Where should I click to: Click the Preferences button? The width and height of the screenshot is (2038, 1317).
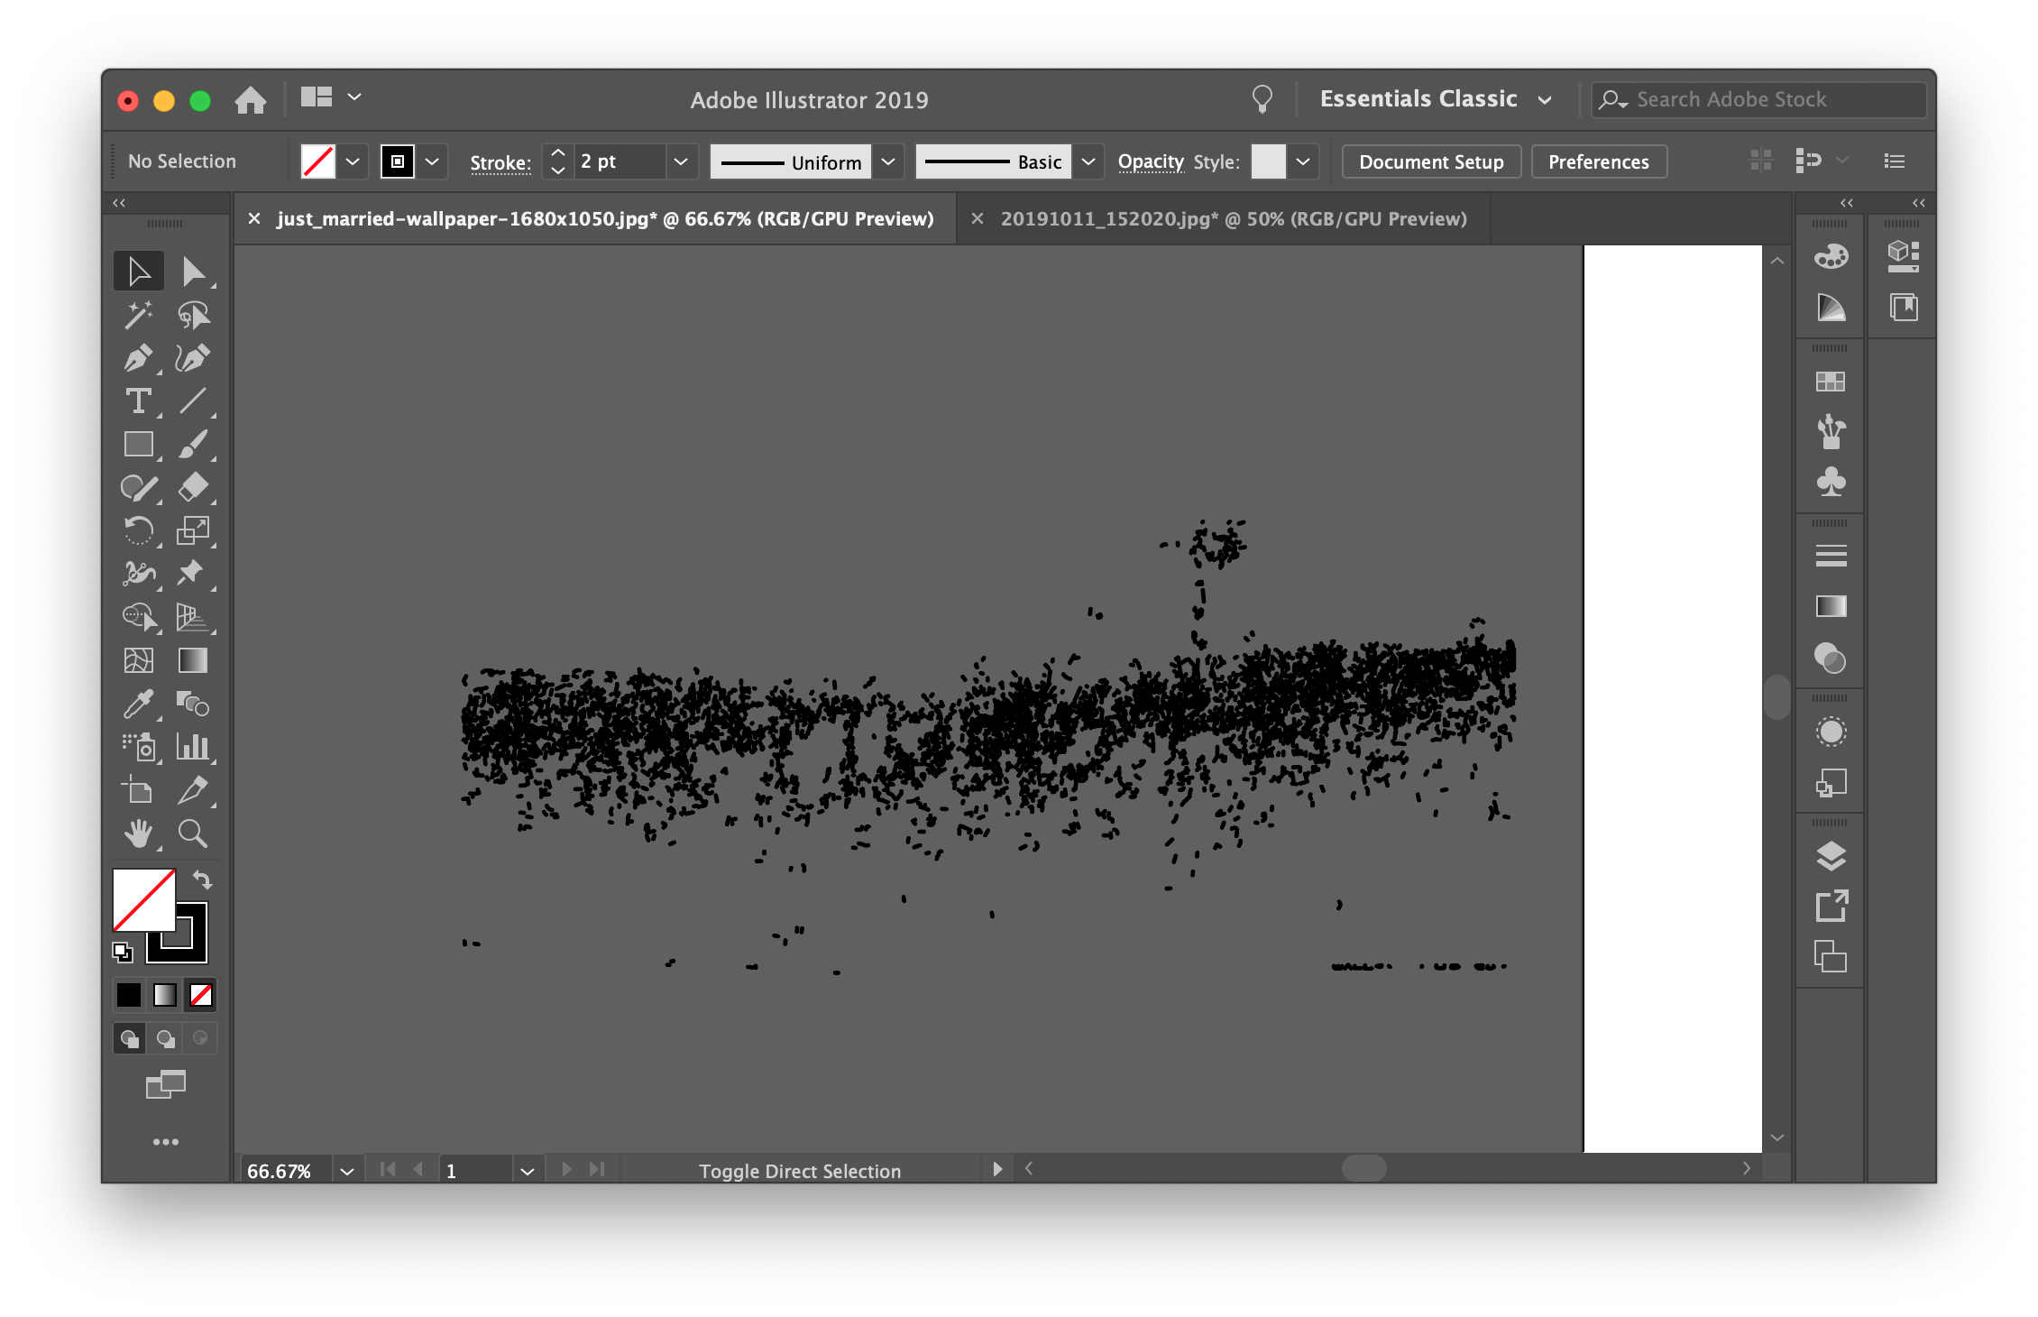[x=1598, y=161]
